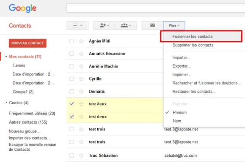Choose Fusionner les contacts from menu

[x=193, y=37]
